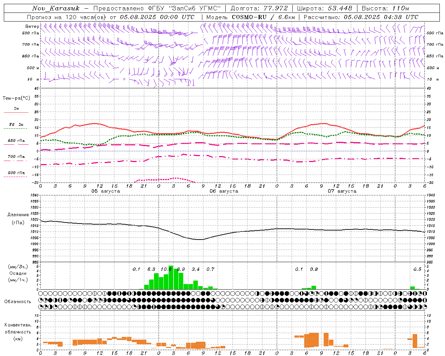Click the 'Давление' pressure panel label
The height and width of the screenshot is (356, 445).
[18, 215]
